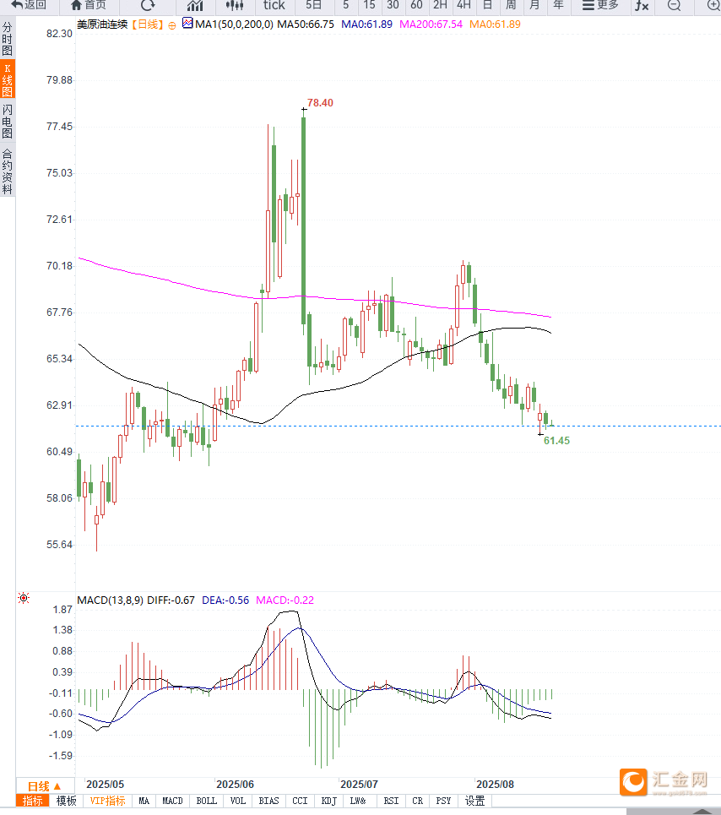Click the MA50:66.75 legend value

point(306,24)
